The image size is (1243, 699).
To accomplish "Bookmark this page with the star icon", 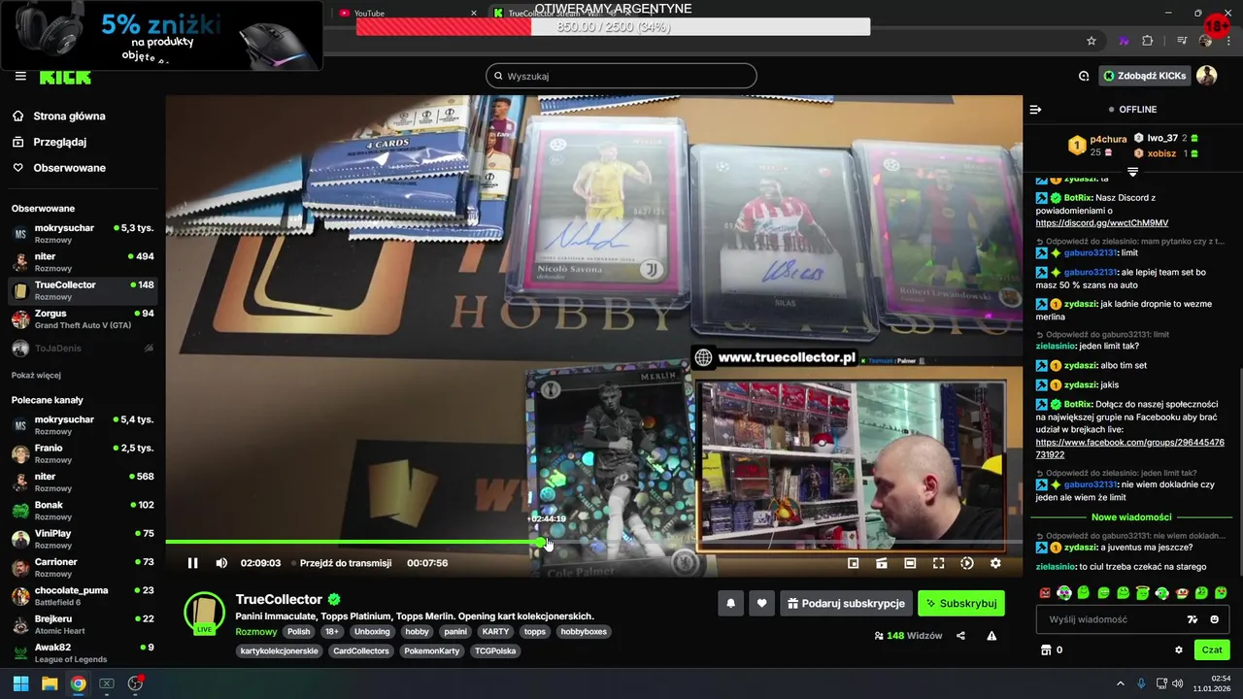I will tap(1092, 41).
